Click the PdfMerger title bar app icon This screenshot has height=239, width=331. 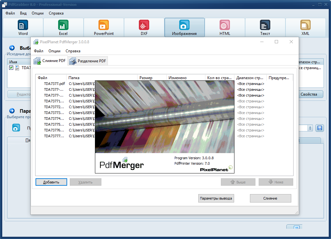point(36,42)
